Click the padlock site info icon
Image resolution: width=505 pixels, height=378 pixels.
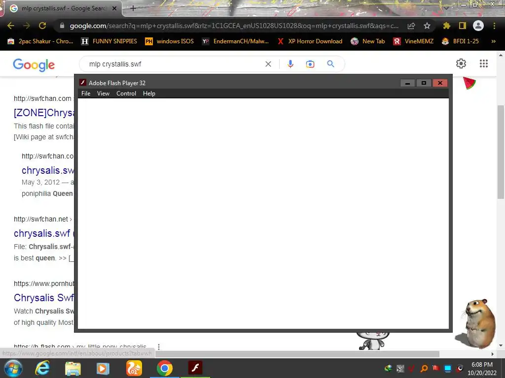pos(62,26)
